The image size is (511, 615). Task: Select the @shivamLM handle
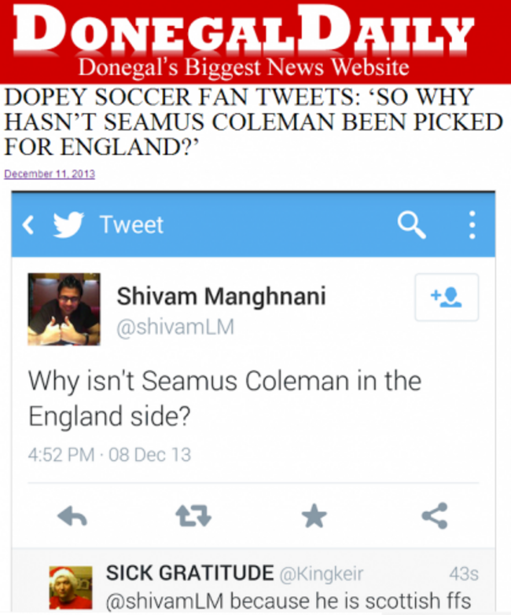pyautogui.click(x=175, y=327)
